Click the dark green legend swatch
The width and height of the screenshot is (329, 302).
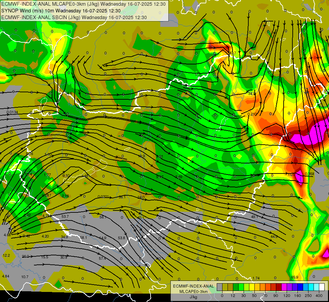236,287
